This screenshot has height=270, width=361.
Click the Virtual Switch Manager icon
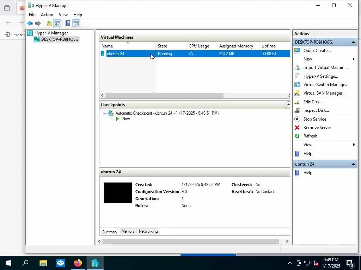[297, 85]
